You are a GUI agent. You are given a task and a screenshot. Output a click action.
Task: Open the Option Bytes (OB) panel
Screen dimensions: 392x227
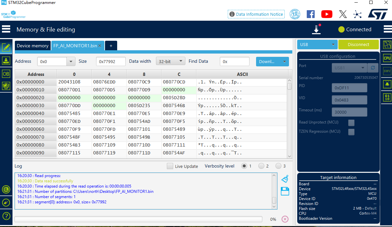pos(6,74)
